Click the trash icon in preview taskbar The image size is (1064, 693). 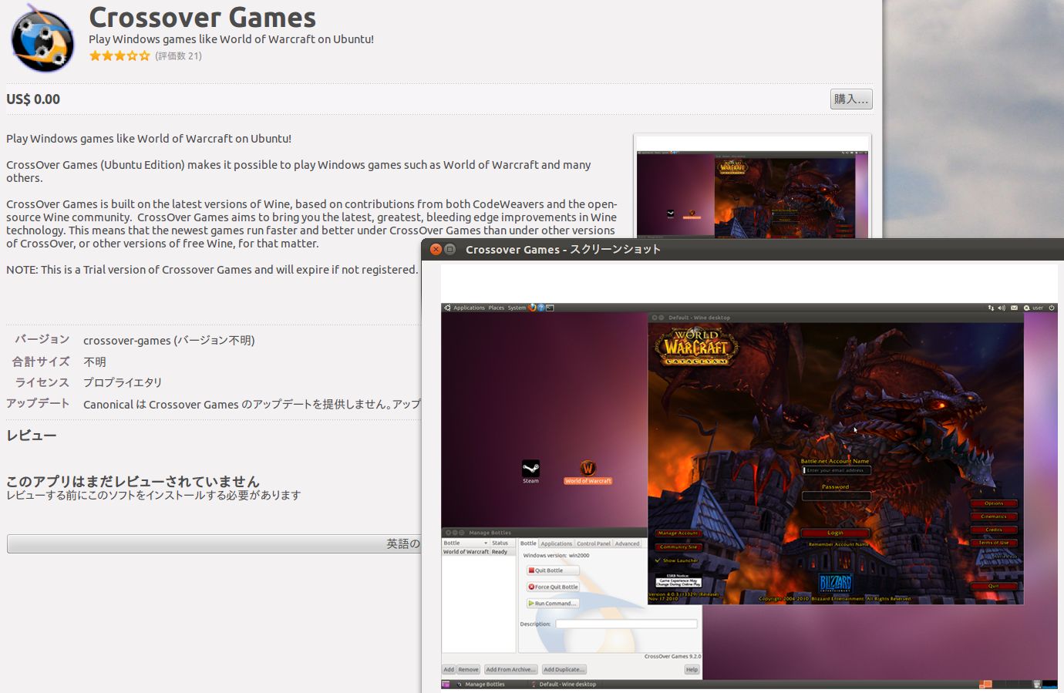click(x=1037, y=684)
